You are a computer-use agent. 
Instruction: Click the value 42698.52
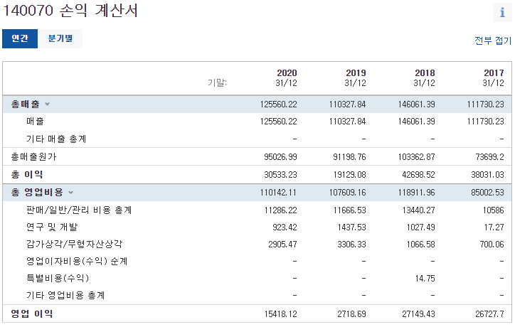[418, 175]
